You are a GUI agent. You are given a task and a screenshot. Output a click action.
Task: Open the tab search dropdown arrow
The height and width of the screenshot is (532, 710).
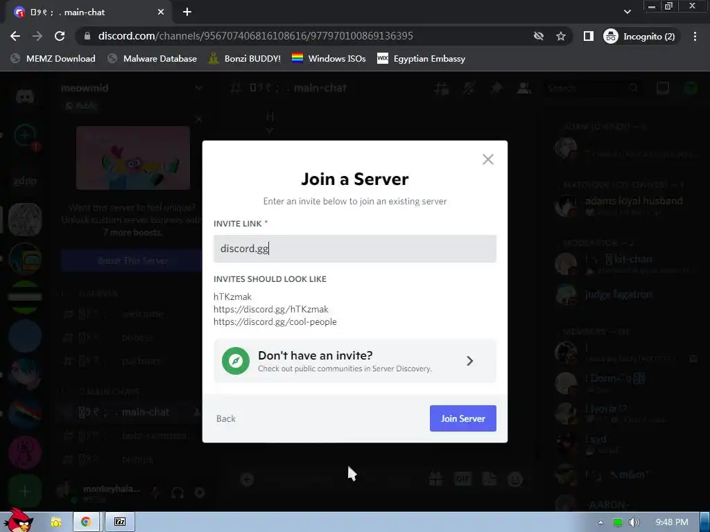627,12
